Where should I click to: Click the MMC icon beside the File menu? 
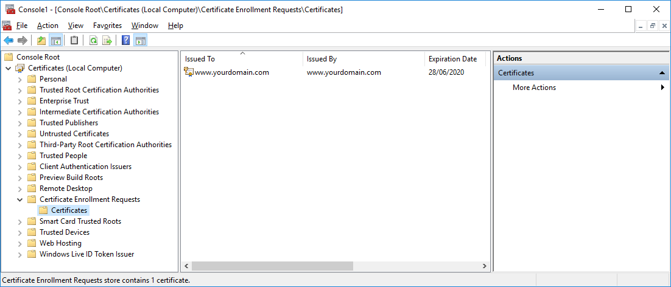coord(7,26)
